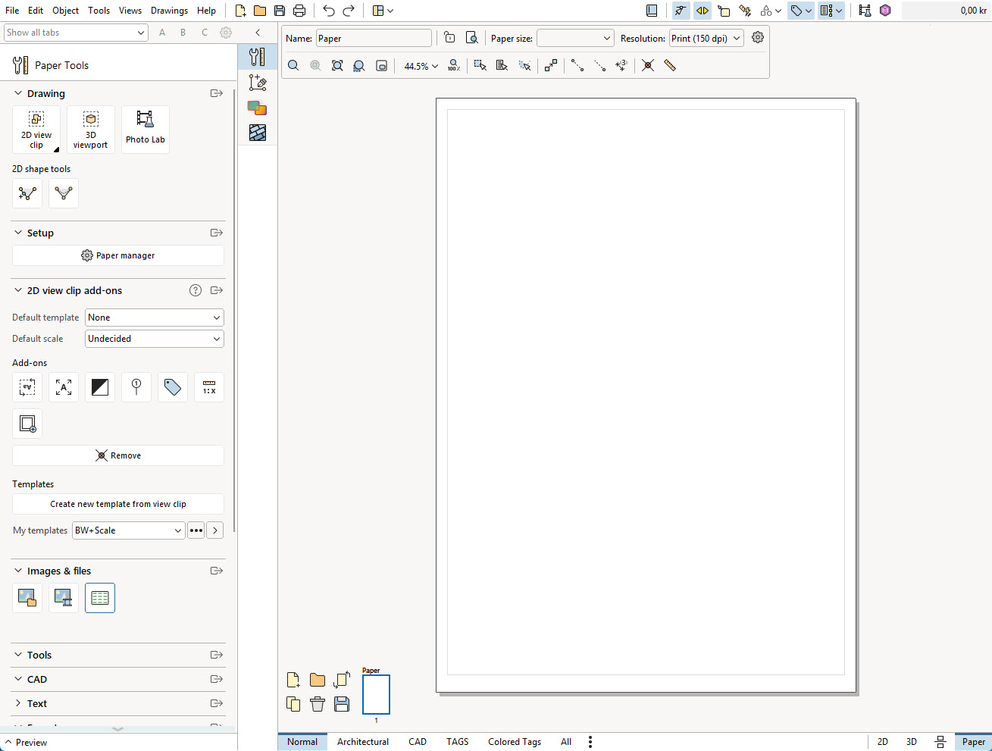Click the 1:X scale add-on icon
This screenshot has width=992, height=751.
click(209, 387)
